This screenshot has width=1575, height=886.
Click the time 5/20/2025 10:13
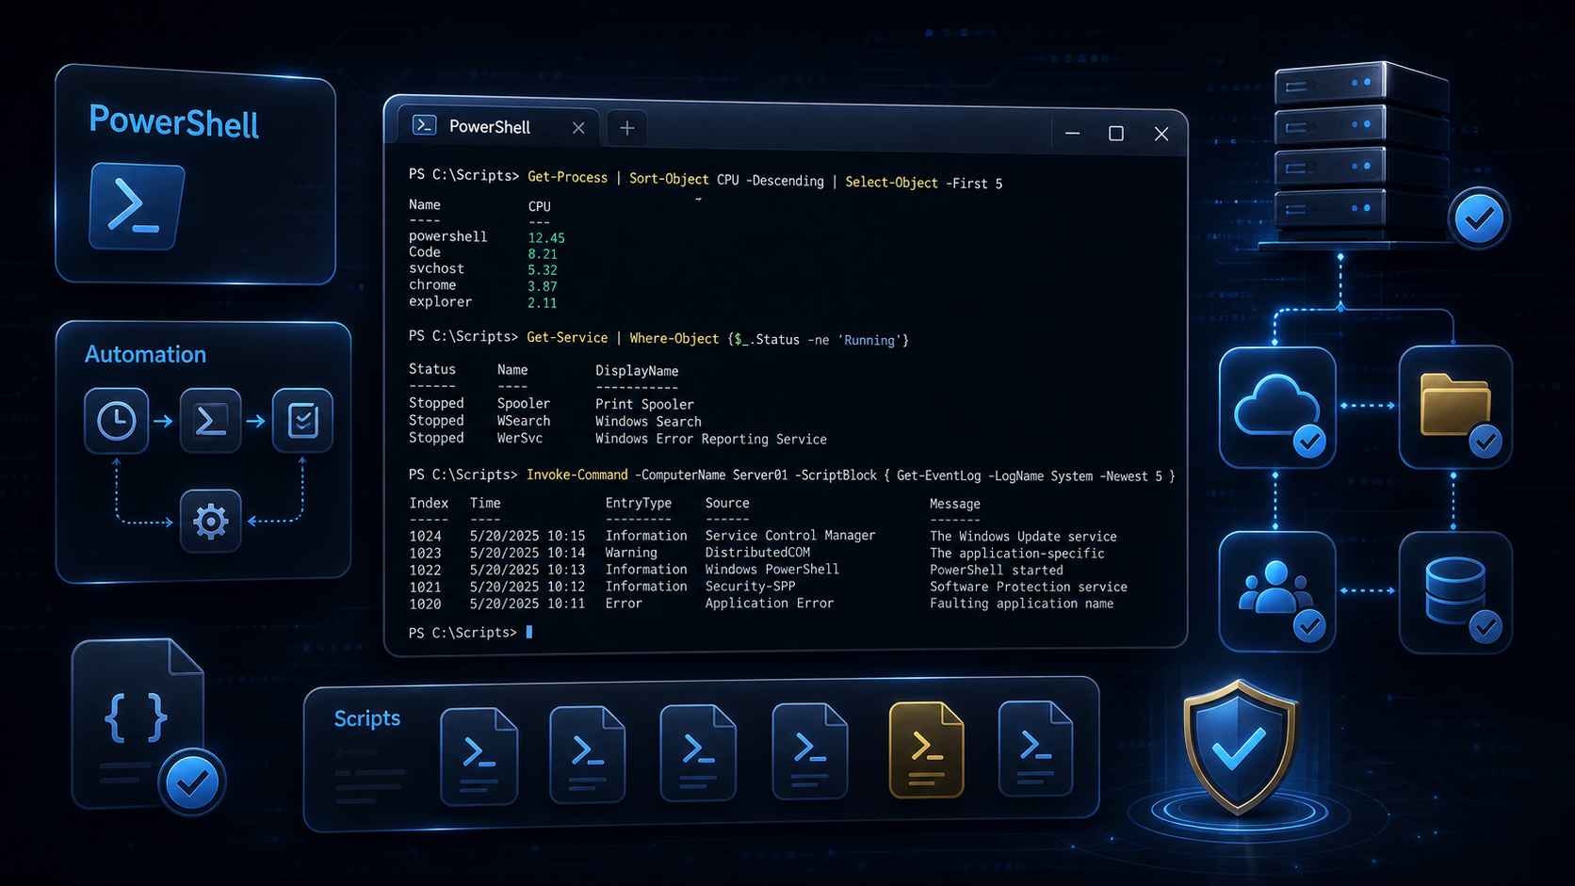coord(528,570)
